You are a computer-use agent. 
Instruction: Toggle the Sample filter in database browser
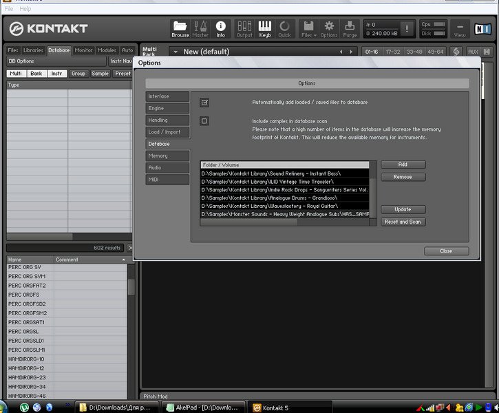click(100, 74)
